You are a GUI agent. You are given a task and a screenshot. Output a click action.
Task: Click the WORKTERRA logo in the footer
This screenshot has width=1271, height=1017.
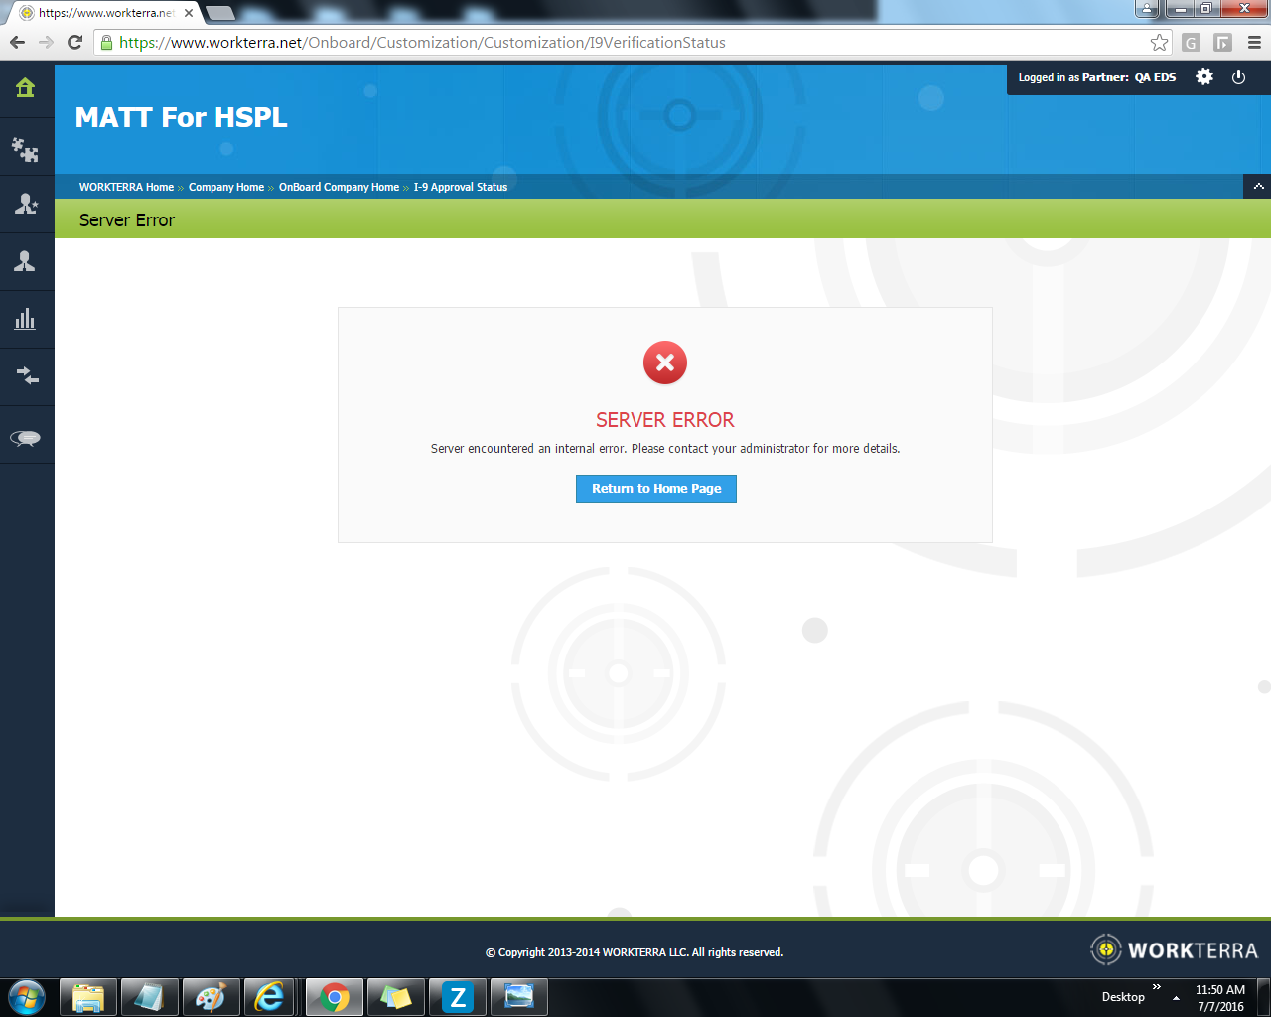[x=1174, y=950]
